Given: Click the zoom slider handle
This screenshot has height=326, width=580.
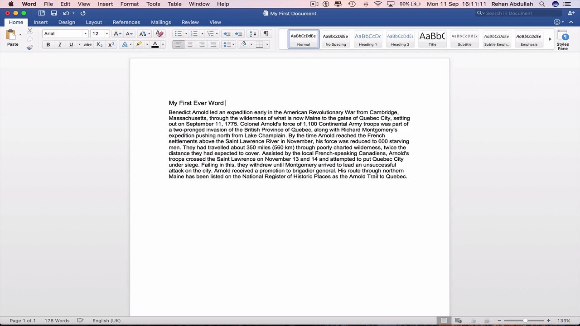Looking at the screenshot, I should click(525, 321).
